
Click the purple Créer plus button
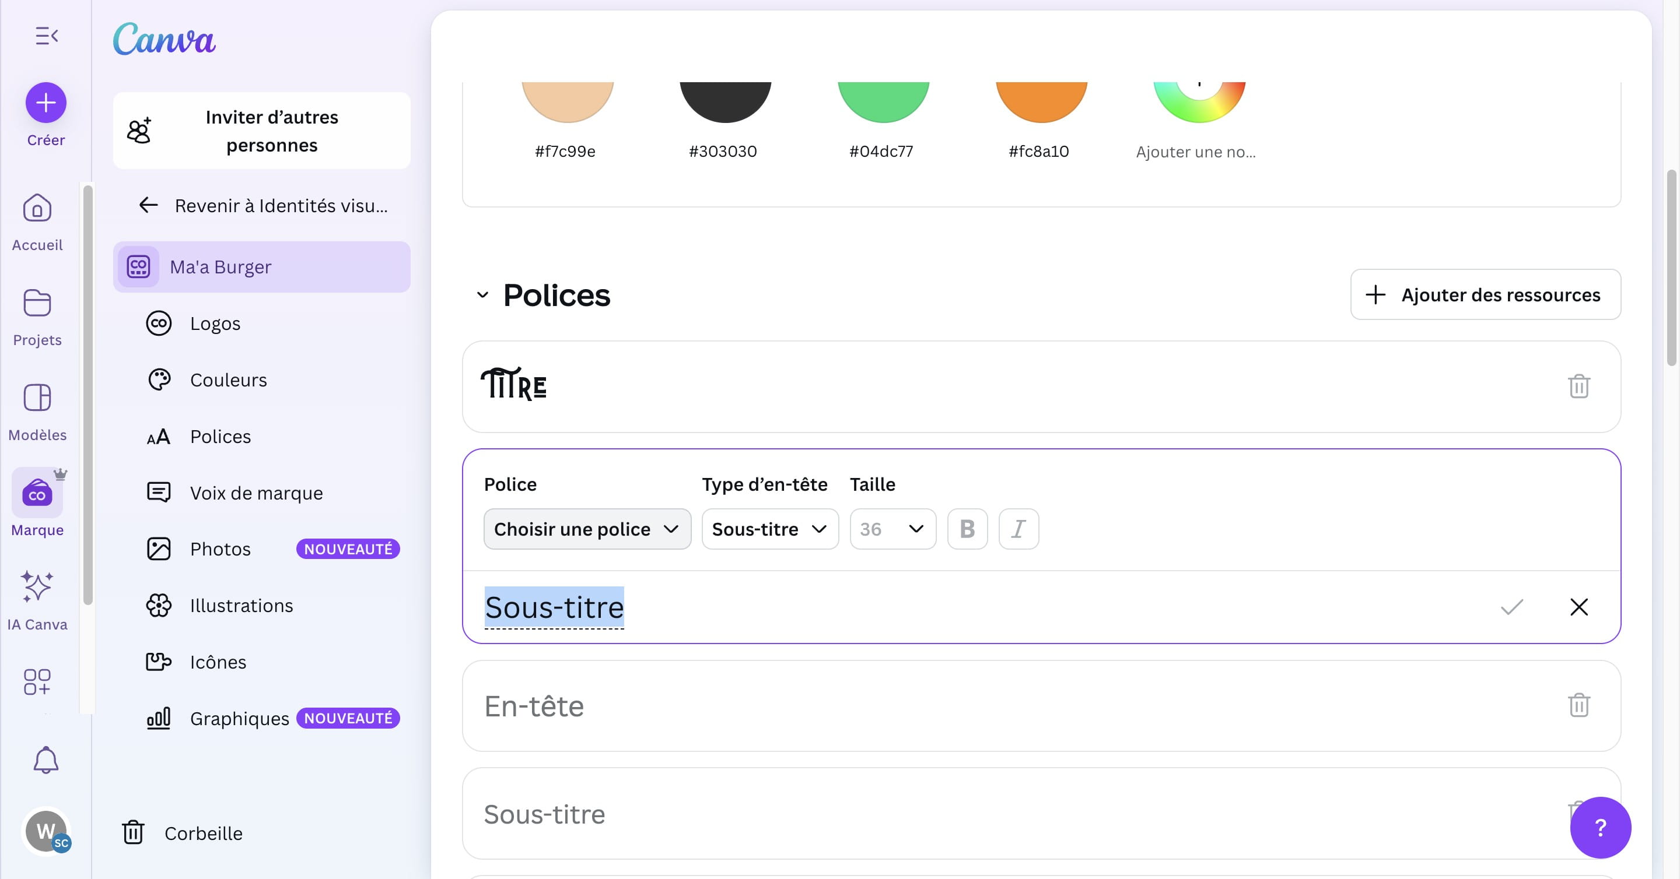[x=45, y=103]
